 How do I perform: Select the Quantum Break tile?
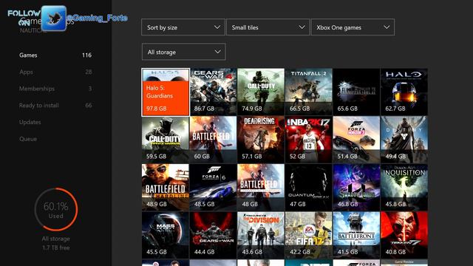[x=309, y=187]
